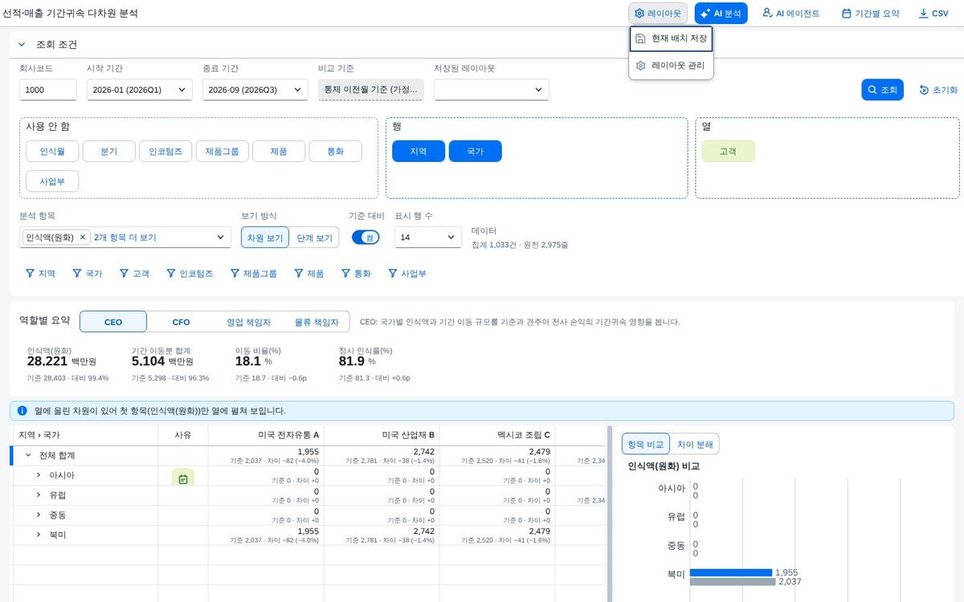This screenshot has width=964, height=602.
Task: Open the 인코텀즈 filter icon
Action: 171,274
